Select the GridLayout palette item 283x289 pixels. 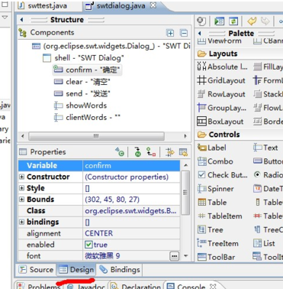(x=221, y=80)
